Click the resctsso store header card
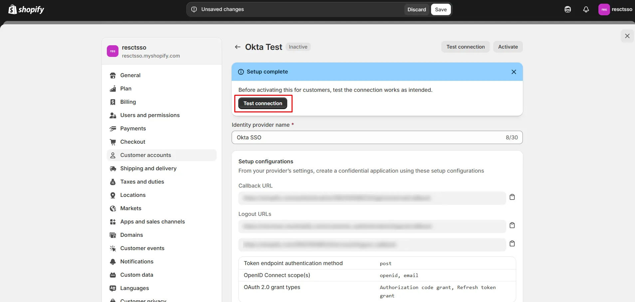This screenshot has height=302, width=635. click(162, 51)
